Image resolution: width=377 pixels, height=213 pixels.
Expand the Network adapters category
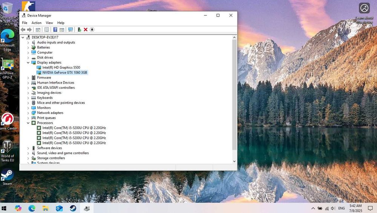28,113
